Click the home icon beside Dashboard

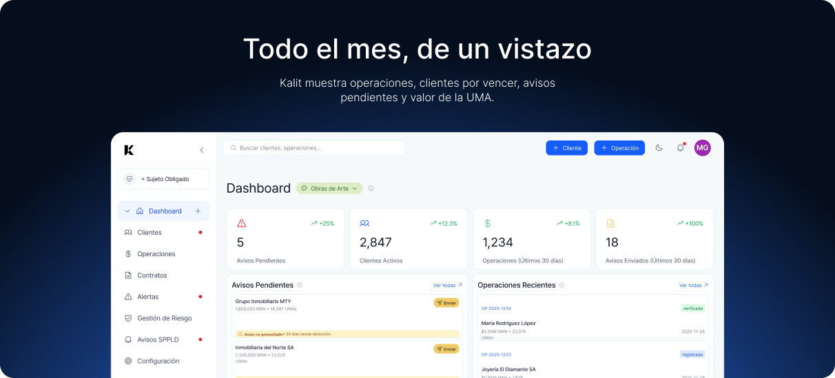click(x=140, y=211)
